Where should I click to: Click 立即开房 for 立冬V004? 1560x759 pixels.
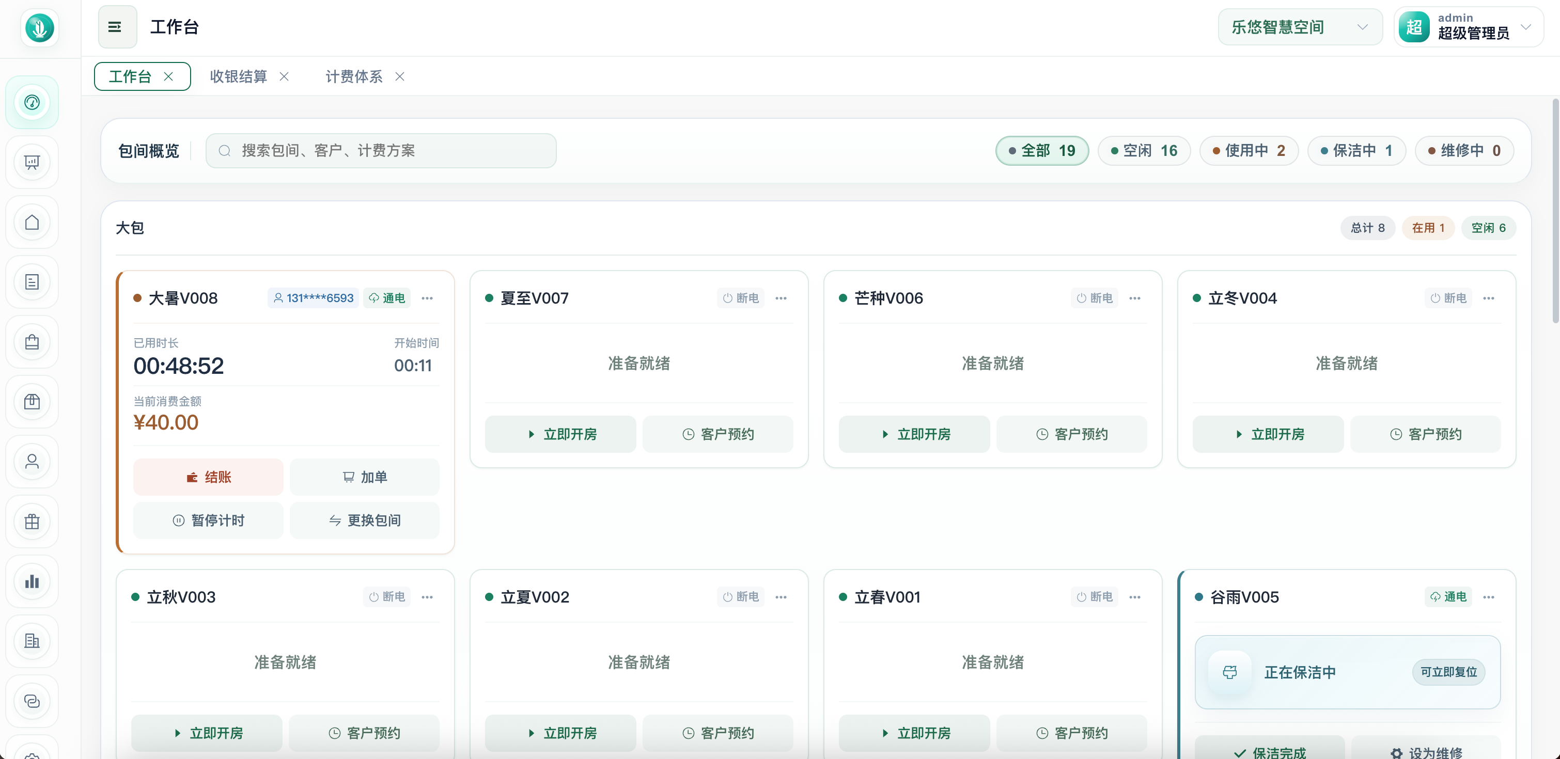[x=1268, y=434]
